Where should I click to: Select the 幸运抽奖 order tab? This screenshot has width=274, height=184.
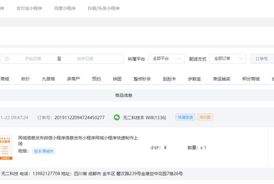[222, 79]
